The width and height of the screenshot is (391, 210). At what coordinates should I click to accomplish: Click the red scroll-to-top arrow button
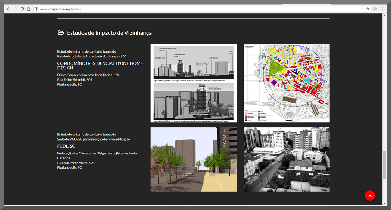pyautogui.click(x=370, y=196)
